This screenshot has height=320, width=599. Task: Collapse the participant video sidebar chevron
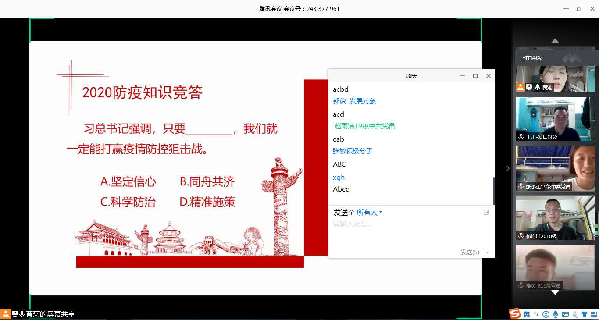pos(508,168)
